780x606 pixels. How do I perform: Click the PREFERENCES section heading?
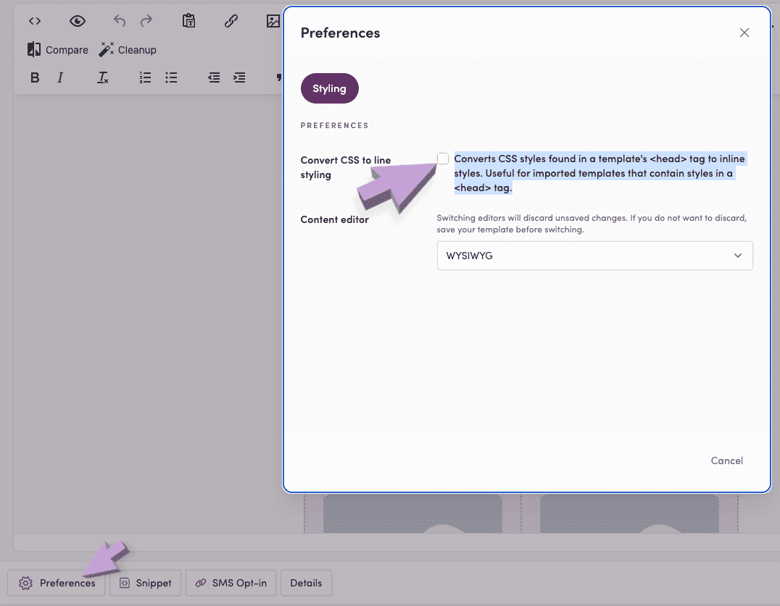[x=334, y=125]
